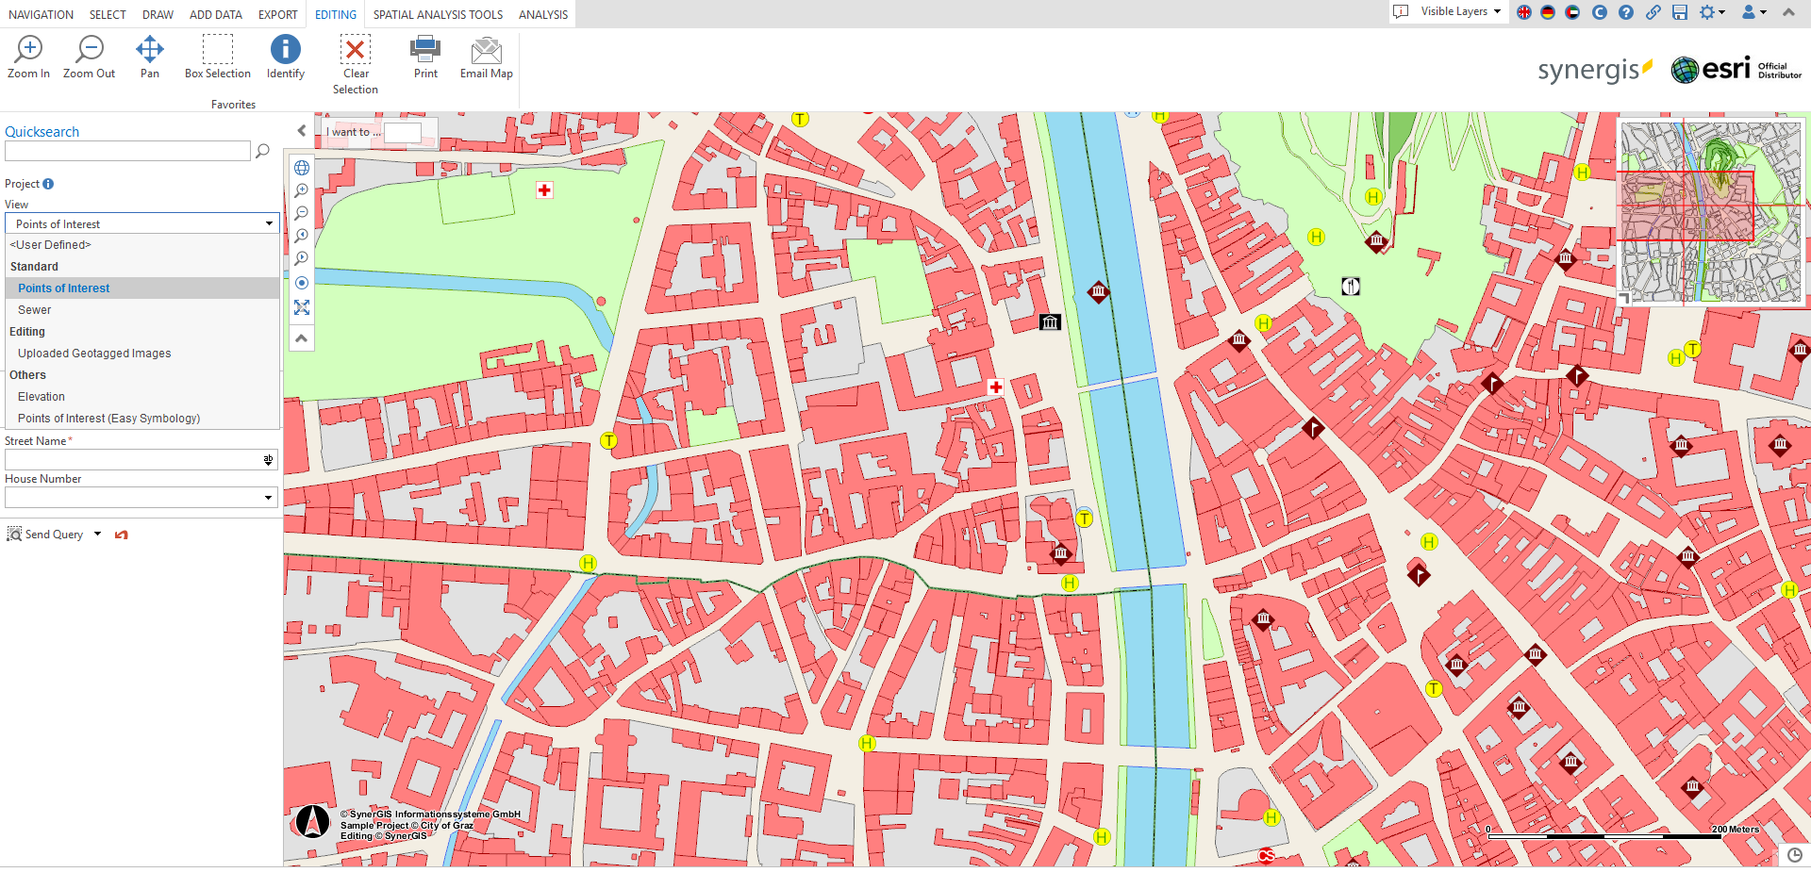Select the Identify tool
Viewport: 1811px width, 889px height.
[285, 57]
